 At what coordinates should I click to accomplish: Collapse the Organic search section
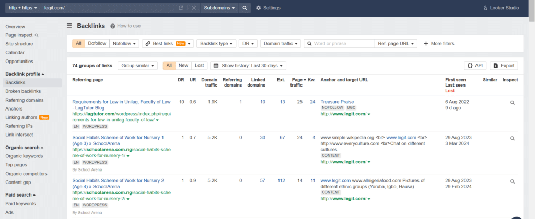pyautogui.click(x=25, y=148)
